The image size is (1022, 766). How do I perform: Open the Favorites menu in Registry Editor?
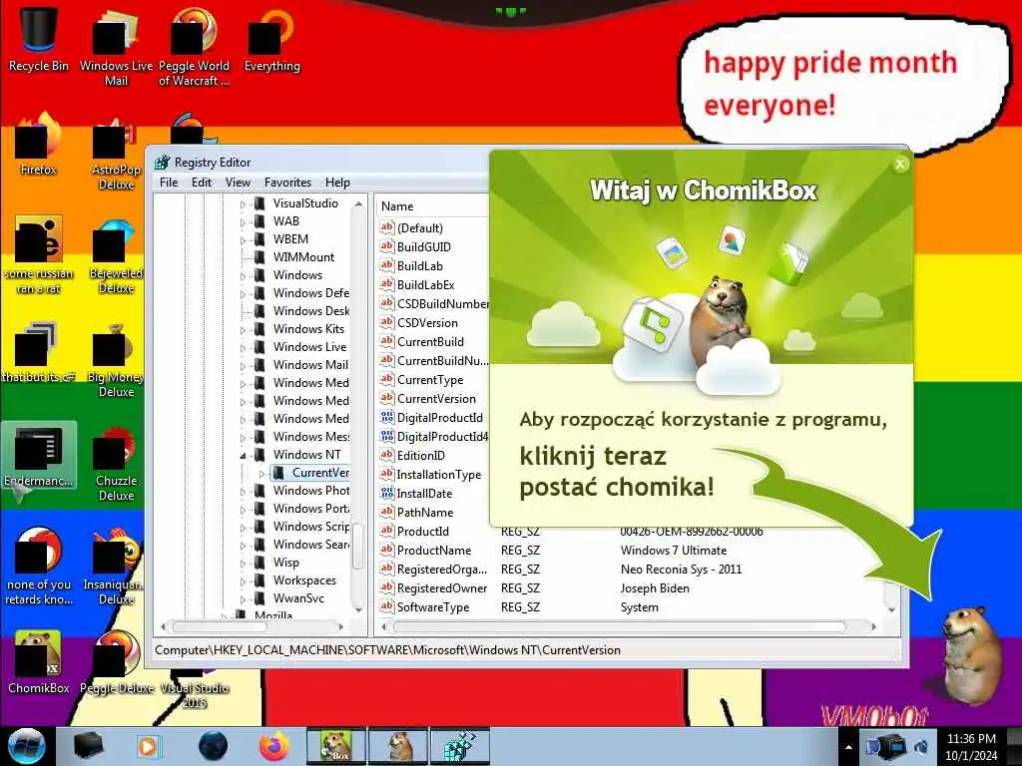point(287,183)
